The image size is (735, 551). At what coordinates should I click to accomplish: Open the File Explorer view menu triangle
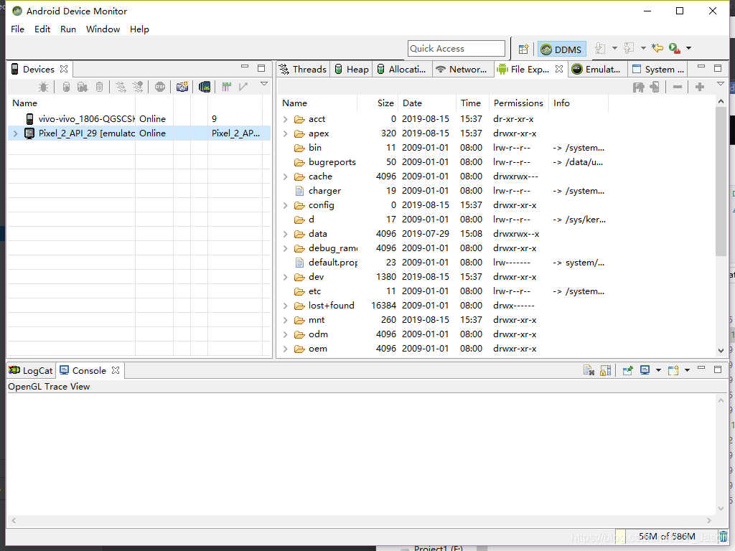click(721, 84)
